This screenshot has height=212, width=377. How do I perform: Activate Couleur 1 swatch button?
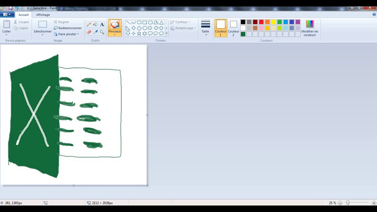(x=221, y=28)
